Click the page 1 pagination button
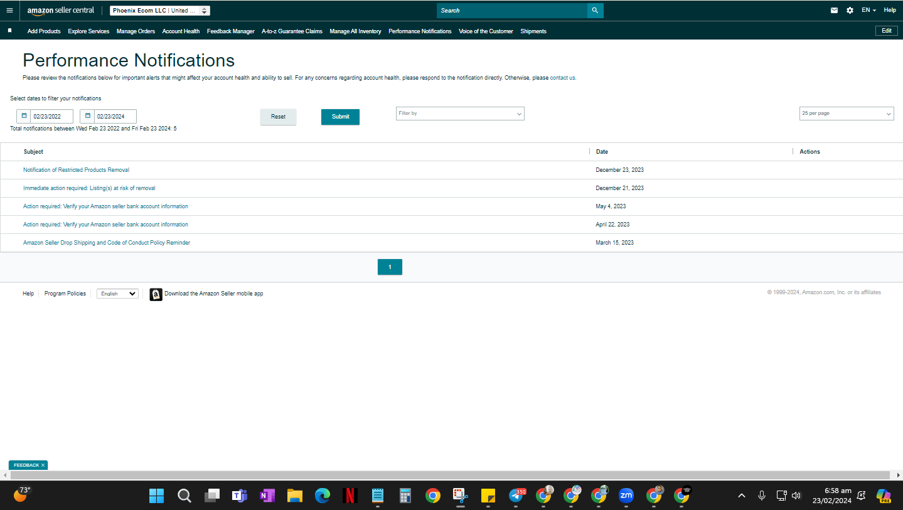Screen dimensions: 903x510 [390, 267]
